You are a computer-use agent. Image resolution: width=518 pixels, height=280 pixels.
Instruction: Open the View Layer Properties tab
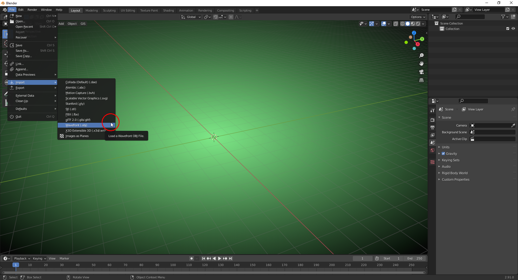(x=432, y=135)
